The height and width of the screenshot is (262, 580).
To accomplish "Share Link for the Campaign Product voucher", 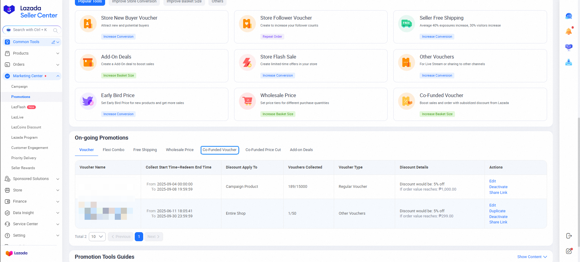I will pos(498,193).
